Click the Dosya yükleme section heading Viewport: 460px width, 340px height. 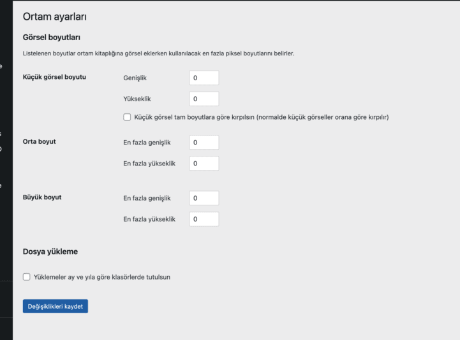[x=50, y=251]
